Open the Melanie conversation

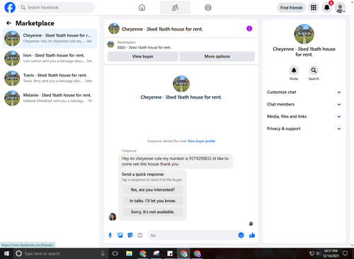click(50, 98)
